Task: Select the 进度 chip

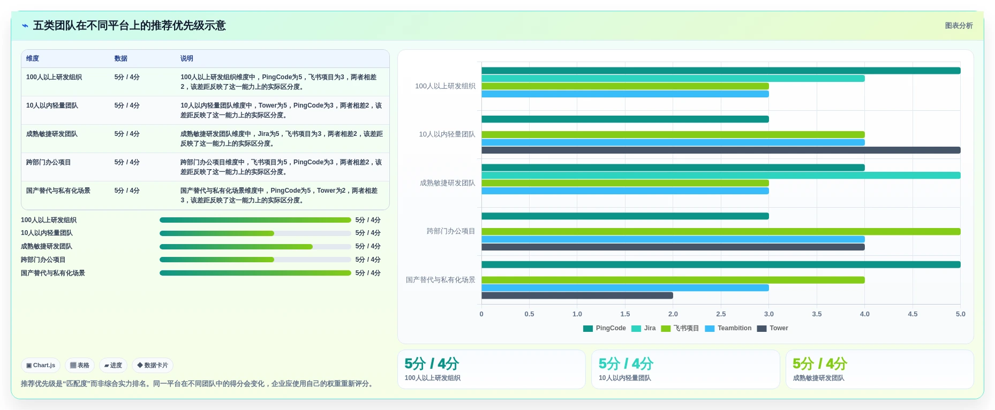Action: (113, 366)
